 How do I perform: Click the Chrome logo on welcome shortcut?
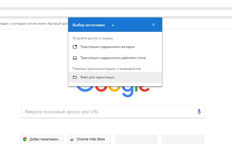[x=25, y=139]
